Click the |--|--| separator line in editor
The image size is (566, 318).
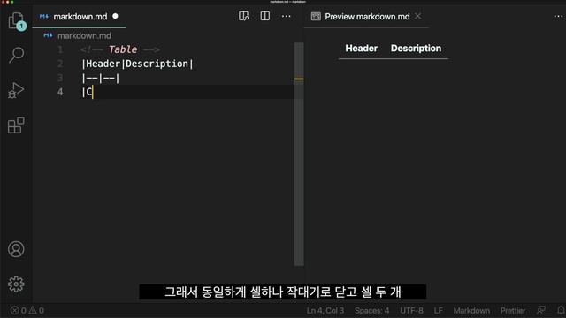click(101, 79)
